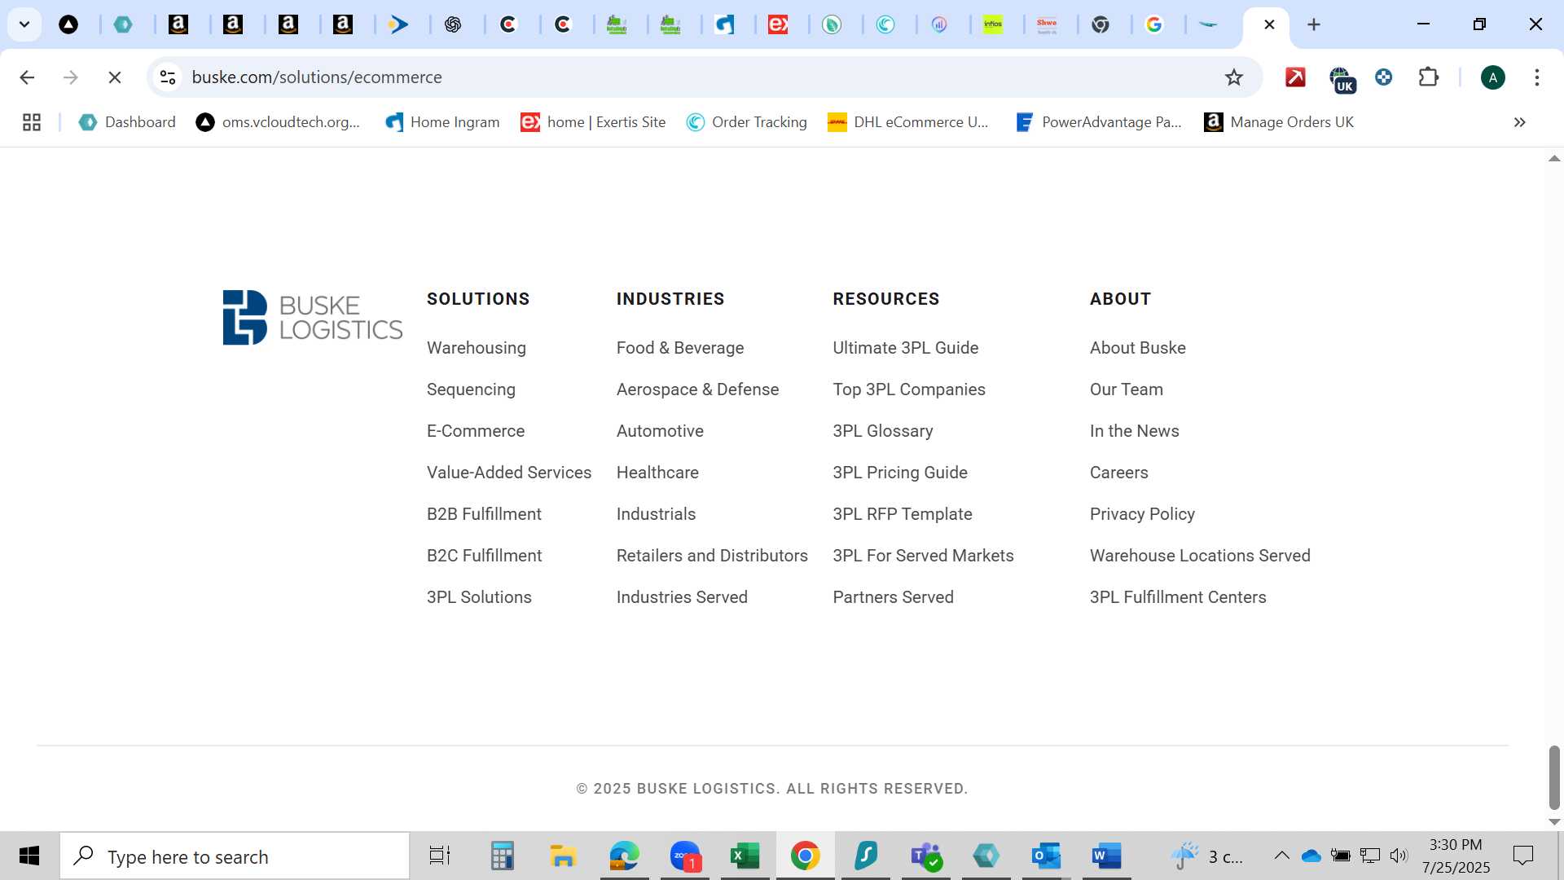The width and height of the screenshot is (1564, 880).
Task: Open Zoom from the taskbar
Action: [x=685, y=856]
